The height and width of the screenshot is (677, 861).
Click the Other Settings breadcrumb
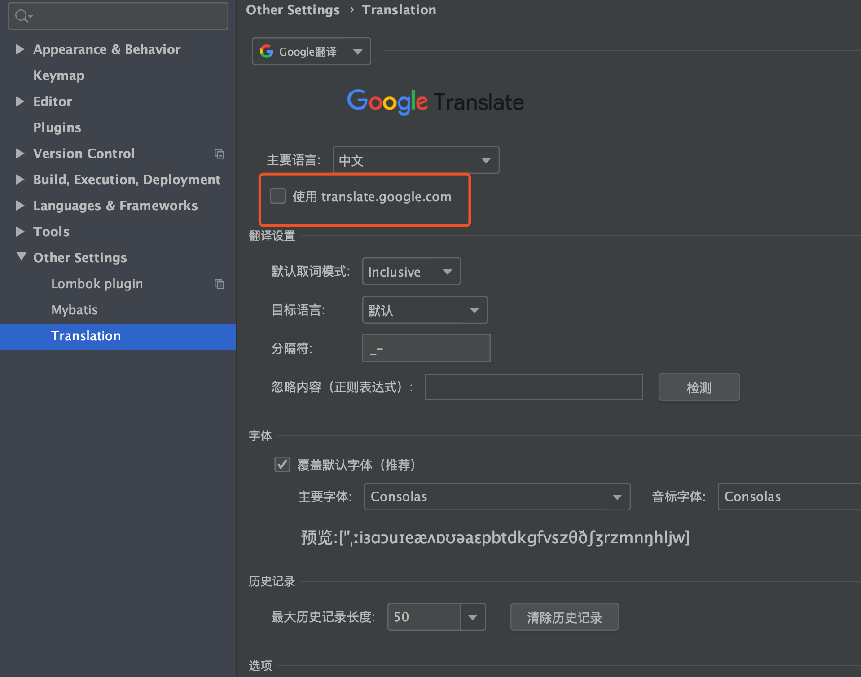[x=293, y=9]
